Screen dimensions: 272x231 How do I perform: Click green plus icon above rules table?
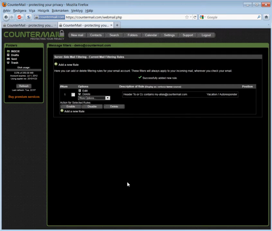pyautogui.click(x=56, y=64)
